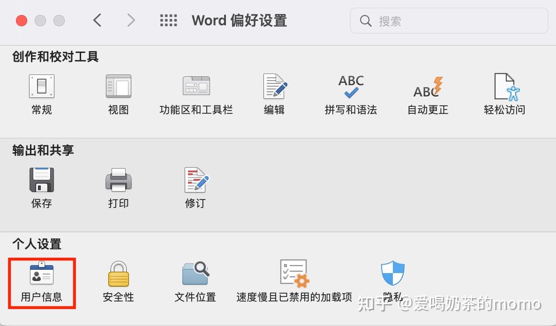Open the 隐私 shield icon

tap(392, 273)
